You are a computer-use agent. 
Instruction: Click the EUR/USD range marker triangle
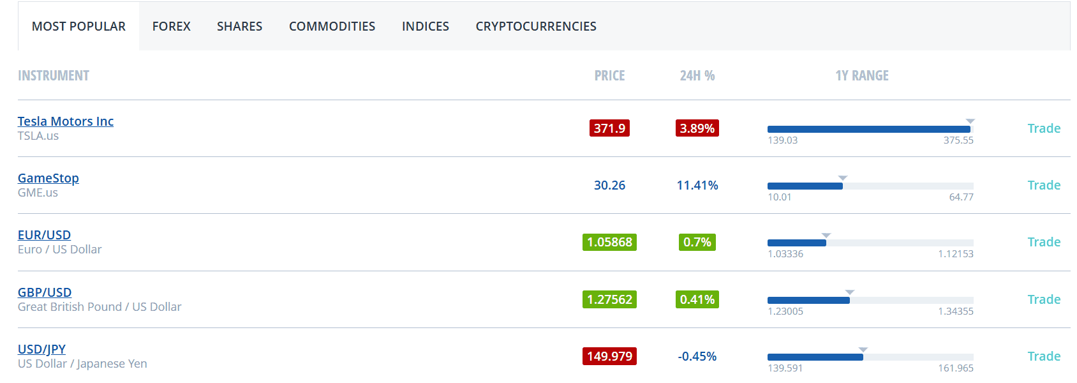(826, 235)
